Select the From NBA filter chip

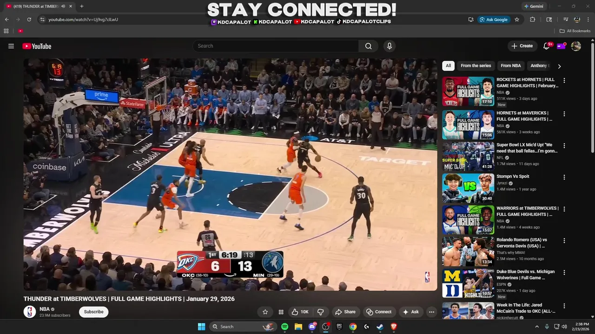pos(510,66)
